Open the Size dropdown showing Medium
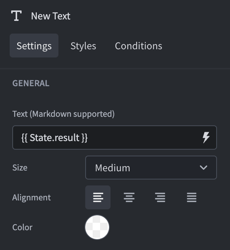 pyautogui.click(x=151, y=168)
